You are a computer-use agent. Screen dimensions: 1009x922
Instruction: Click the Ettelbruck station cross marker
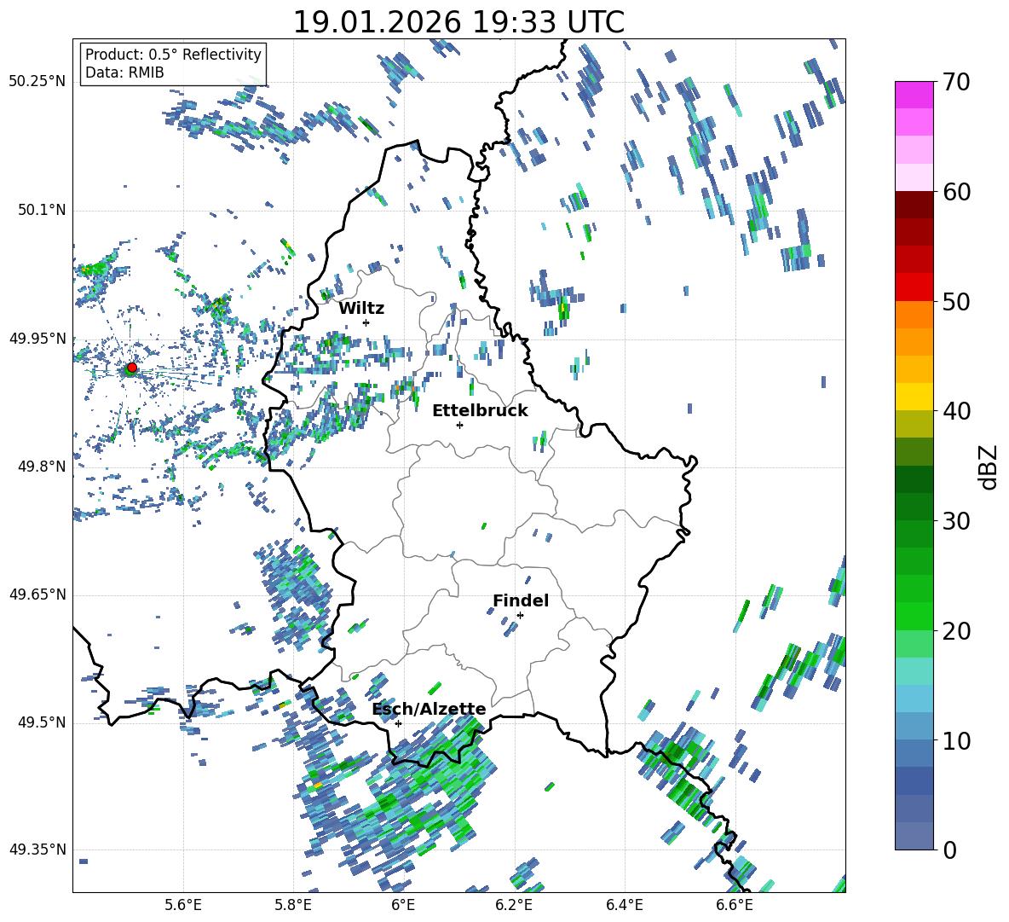[459, 425]
